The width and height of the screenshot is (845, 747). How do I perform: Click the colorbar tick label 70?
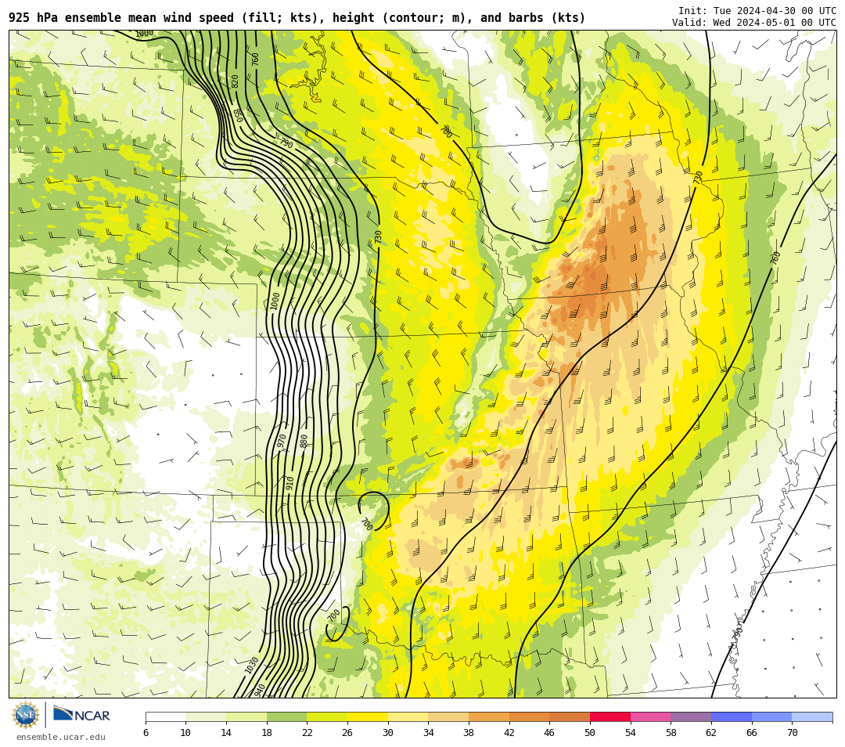[792, 732]
